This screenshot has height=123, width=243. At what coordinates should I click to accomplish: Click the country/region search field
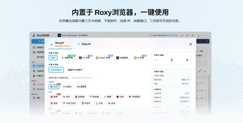(84, 78)
